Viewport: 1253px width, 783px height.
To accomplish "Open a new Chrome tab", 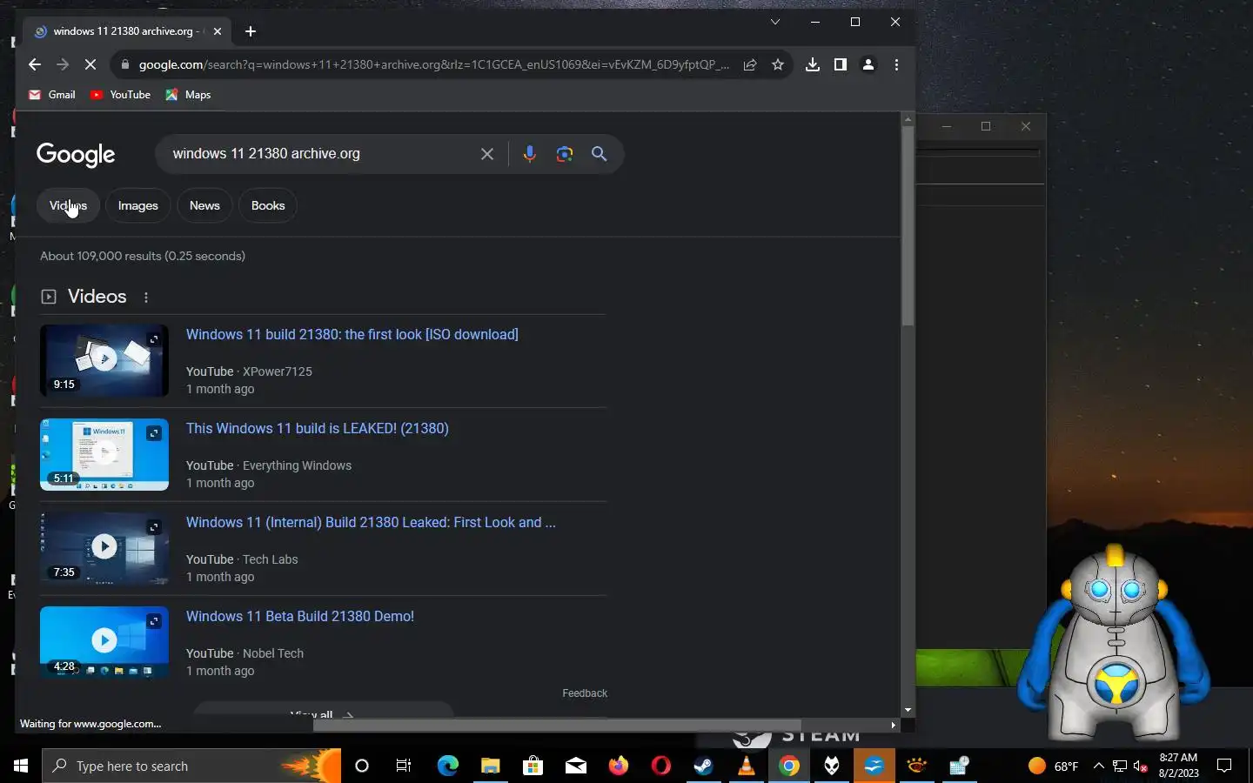I will (251, 31).
